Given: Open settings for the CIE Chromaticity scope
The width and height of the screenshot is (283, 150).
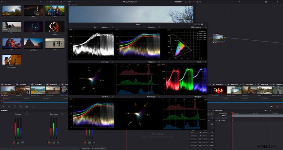Looking at the screenshot, I should pos(205,27).
